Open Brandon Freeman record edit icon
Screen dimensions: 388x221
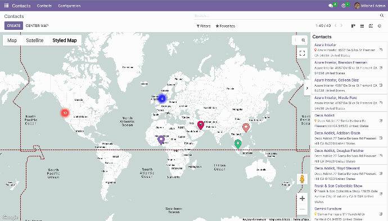tap(381, 67)
